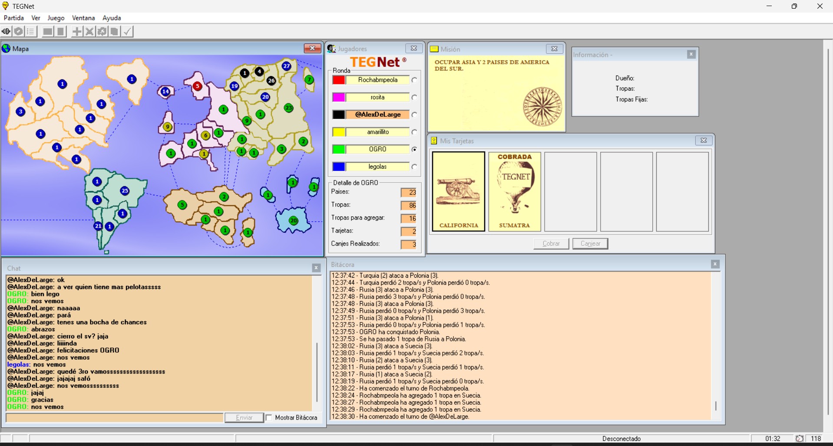Click the globe icon in Mapa title

tap(7, 49)
